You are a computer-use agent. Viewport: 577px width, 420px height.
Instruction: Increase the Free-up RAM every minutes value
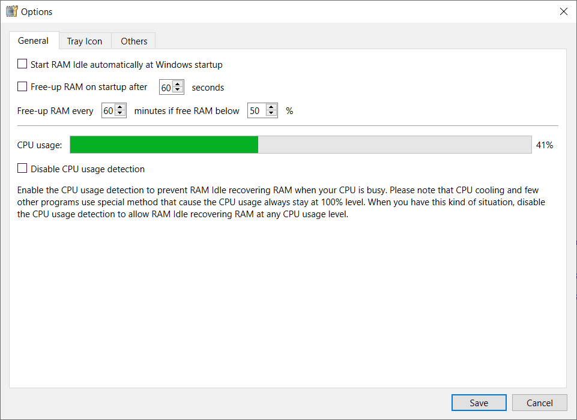tap(120, 107)
